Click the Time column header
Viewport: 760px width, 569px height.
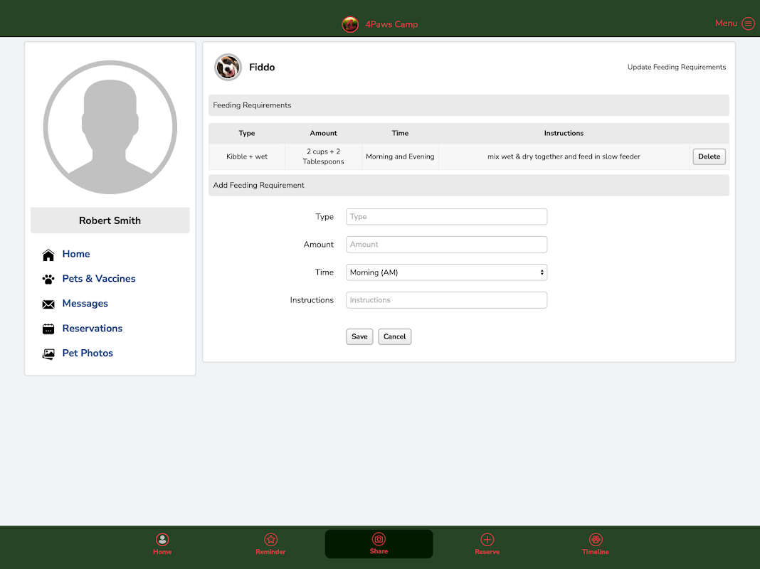coord(400,133)
